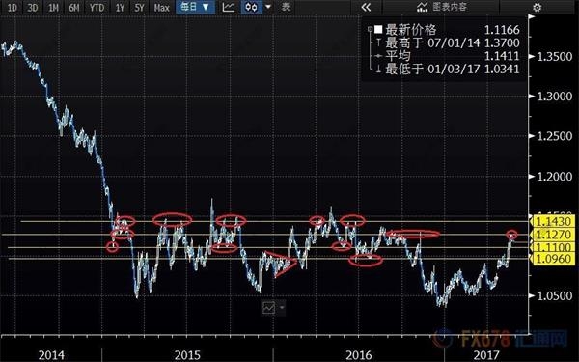Viewport: 579px width, 362px height.
Task: Switch chart range to 1M
Action: point(53,7)
